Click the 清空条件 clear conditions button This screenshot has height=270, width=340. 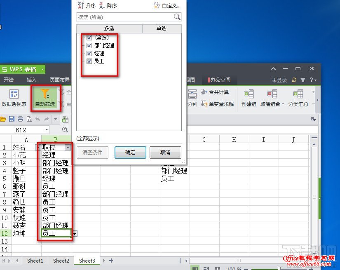[92, 153]
